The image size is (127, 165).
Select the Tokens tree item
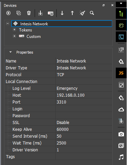click(x=25, y=30)
